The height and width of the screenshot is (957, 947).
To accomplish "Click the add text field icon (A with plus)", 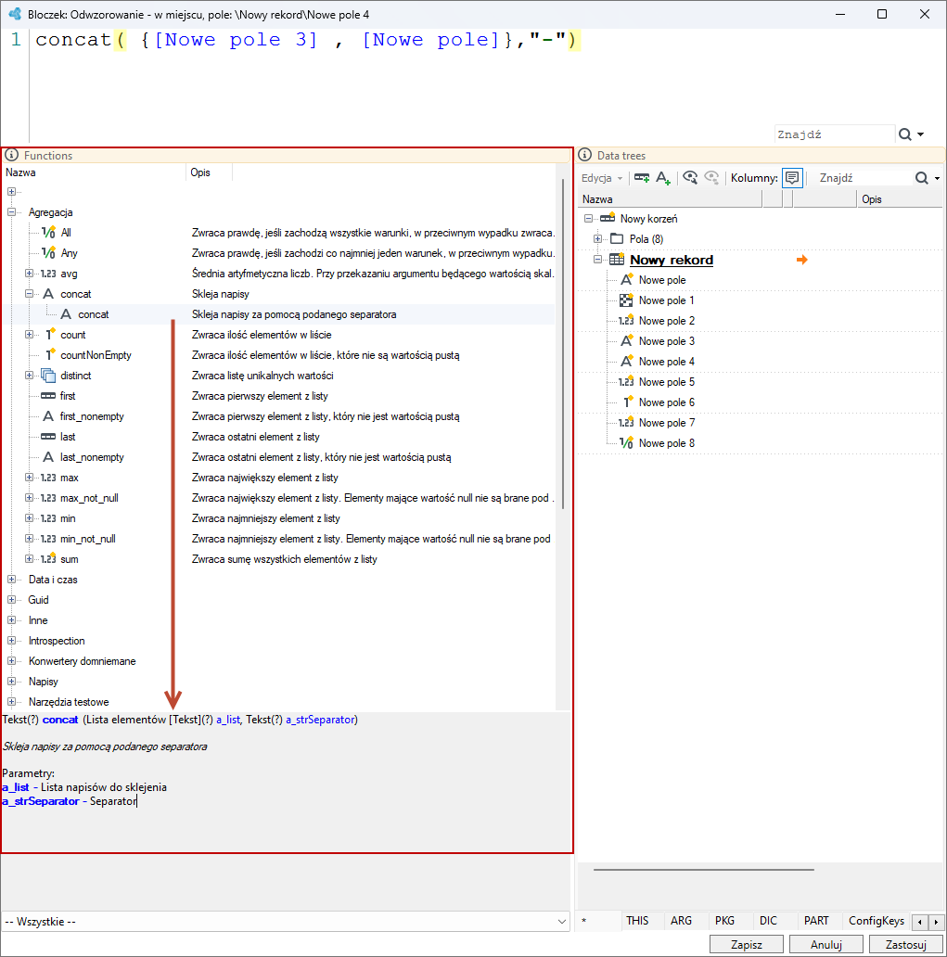I will (x=663, y=178).
